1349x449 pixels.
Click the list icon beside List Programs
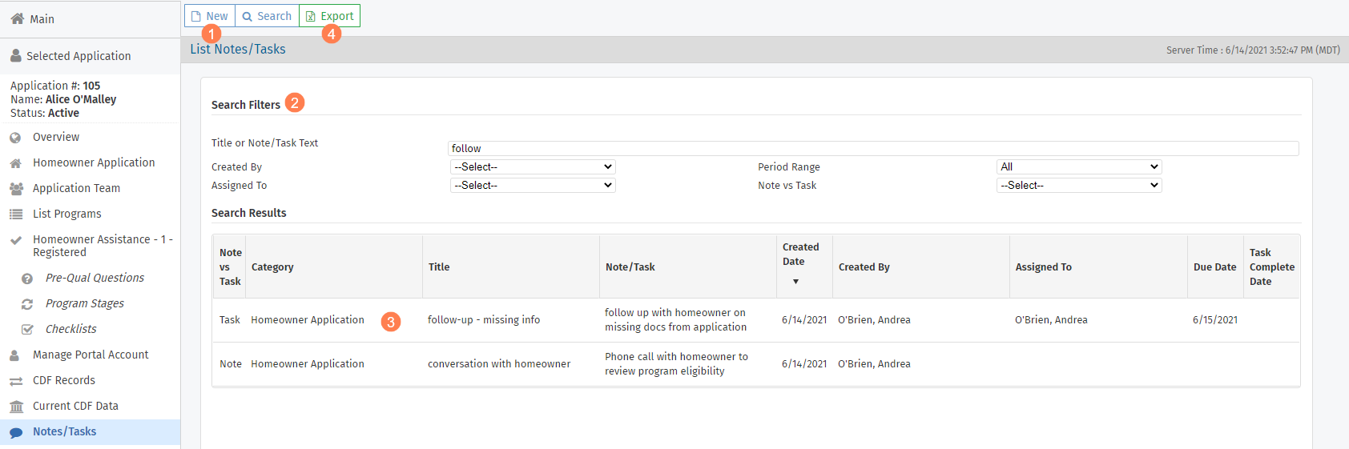(x=16, y=214)
